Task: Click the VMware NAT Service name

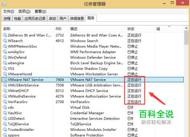Action: (x=25, y=80)
